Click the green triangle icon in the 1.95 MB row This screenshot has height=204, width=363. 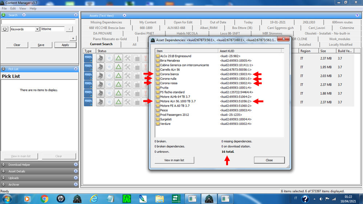point(118,67)
